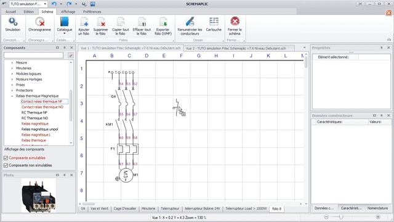Switch to the Nomenclature tab
394x222 pixels.
377,208
